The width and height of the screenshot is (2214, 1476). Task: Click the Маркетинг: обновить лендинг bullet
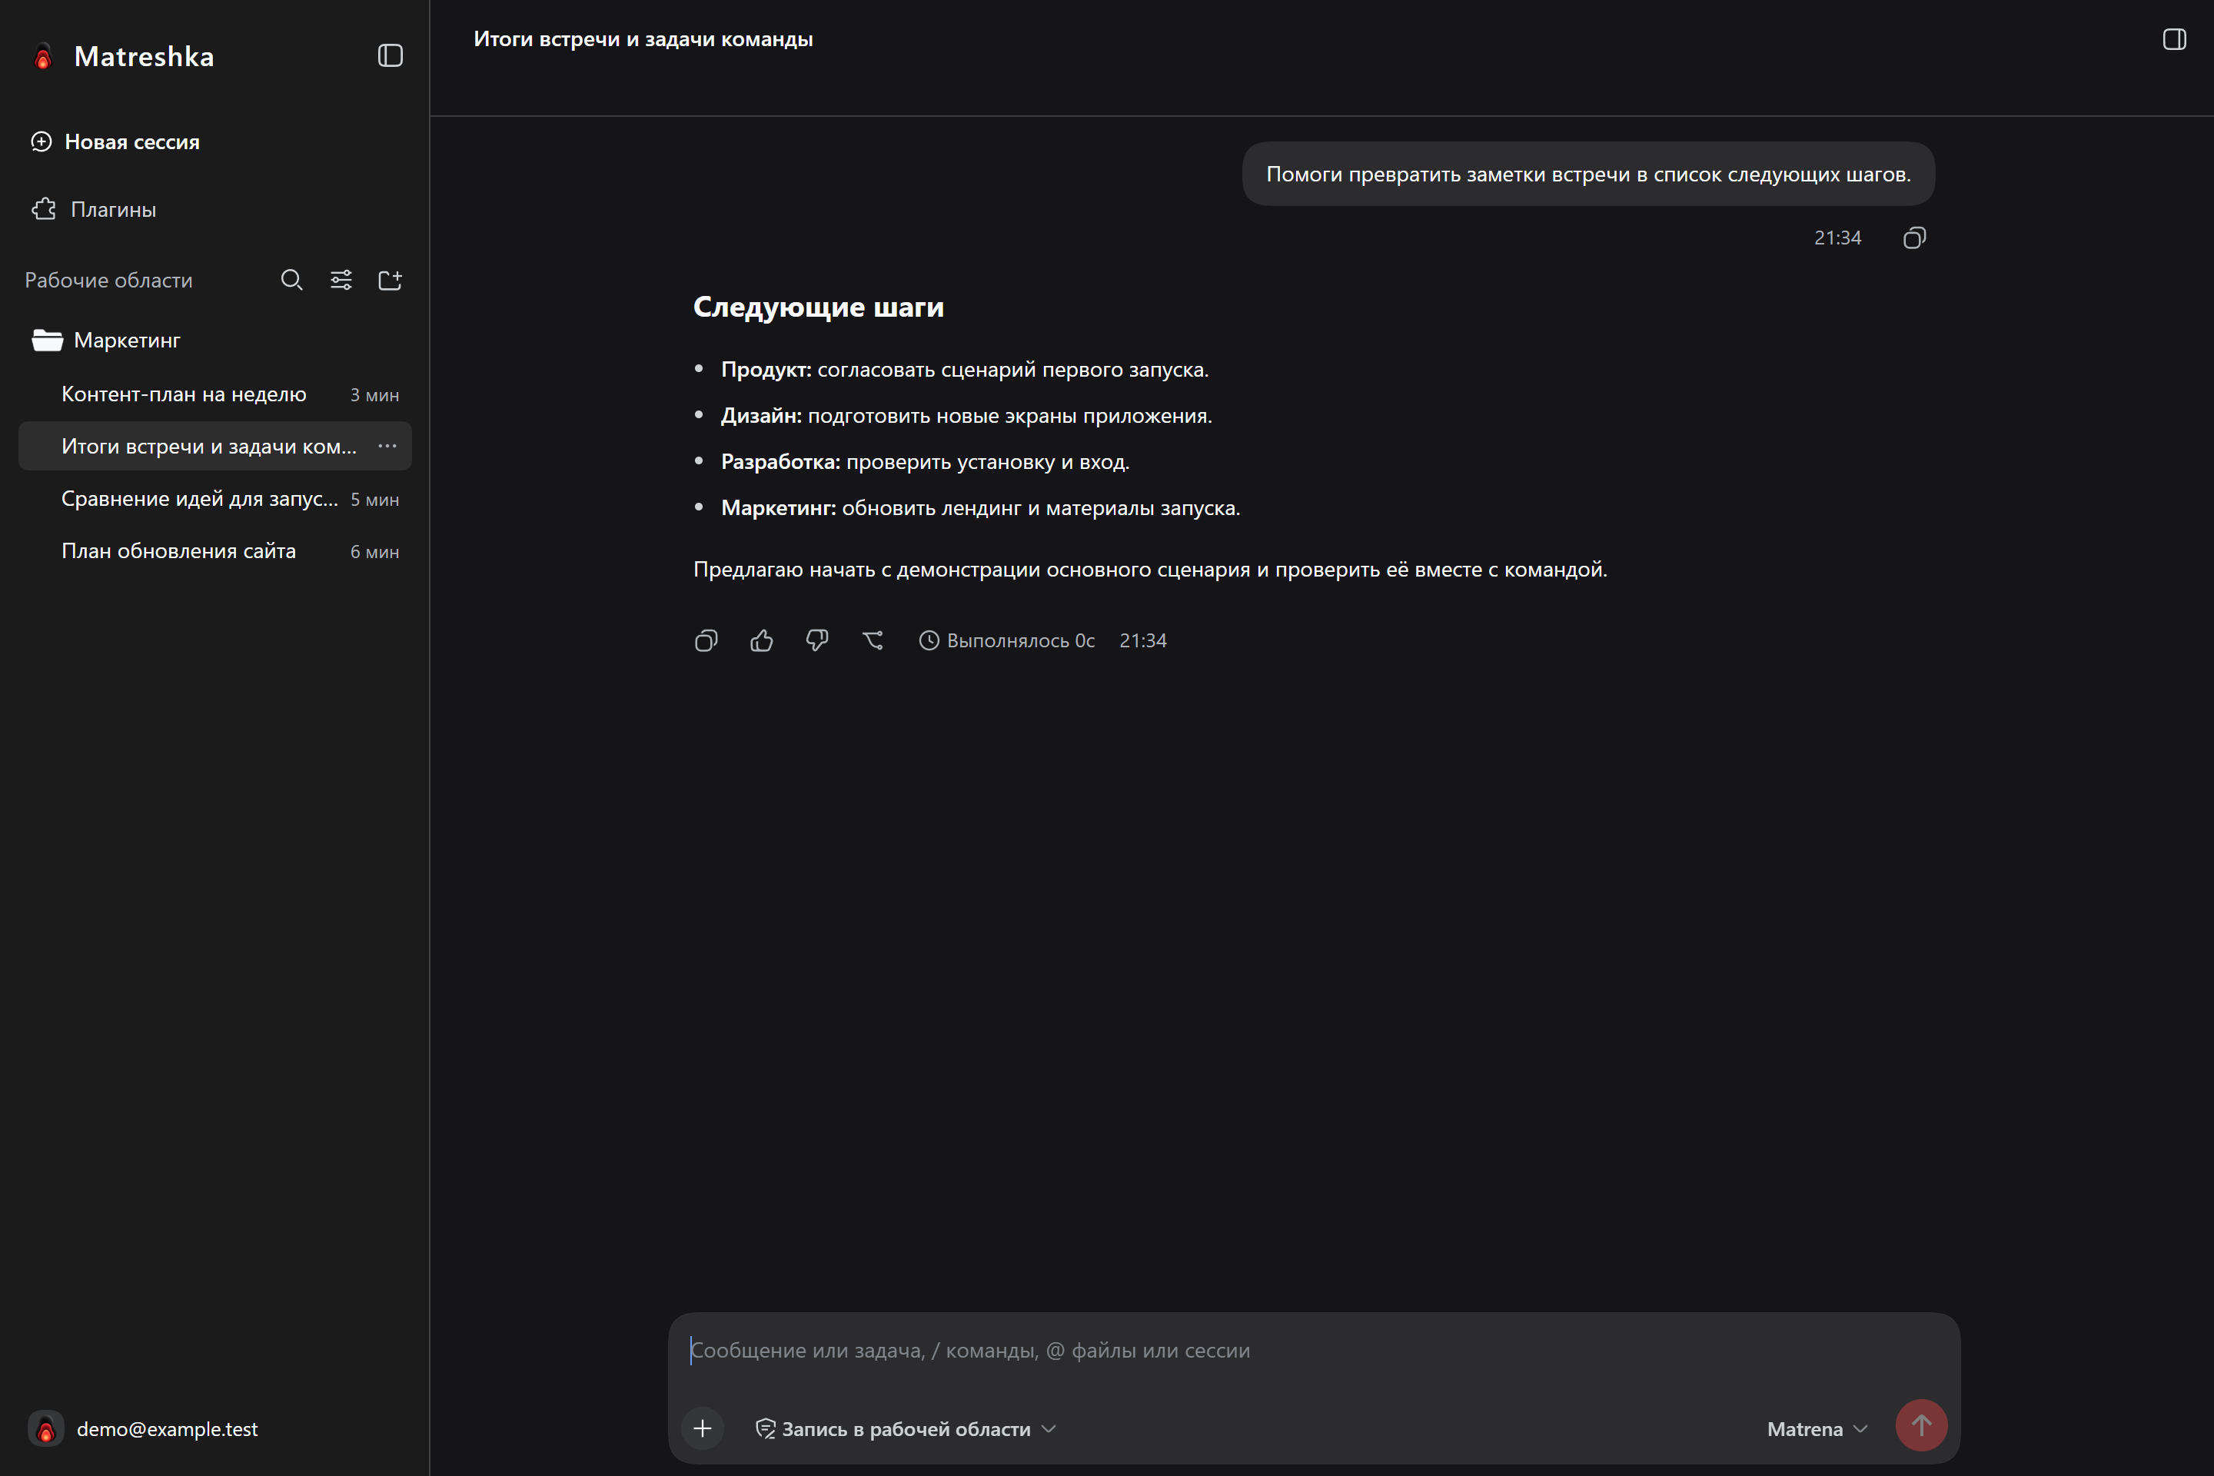click(981, 508)
